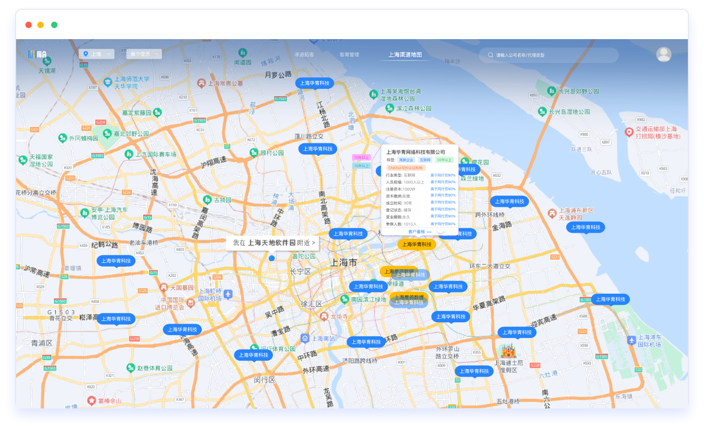Click the 上海浦东国际机场 airport icon
Image resolution: width=704 pixels, height=430 pixels.
[x=631, y=340]
